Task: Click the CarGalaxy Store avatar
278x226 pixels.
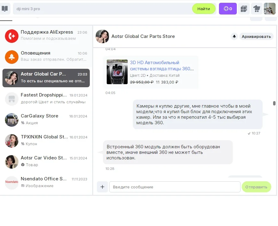Action: (12, 120)
